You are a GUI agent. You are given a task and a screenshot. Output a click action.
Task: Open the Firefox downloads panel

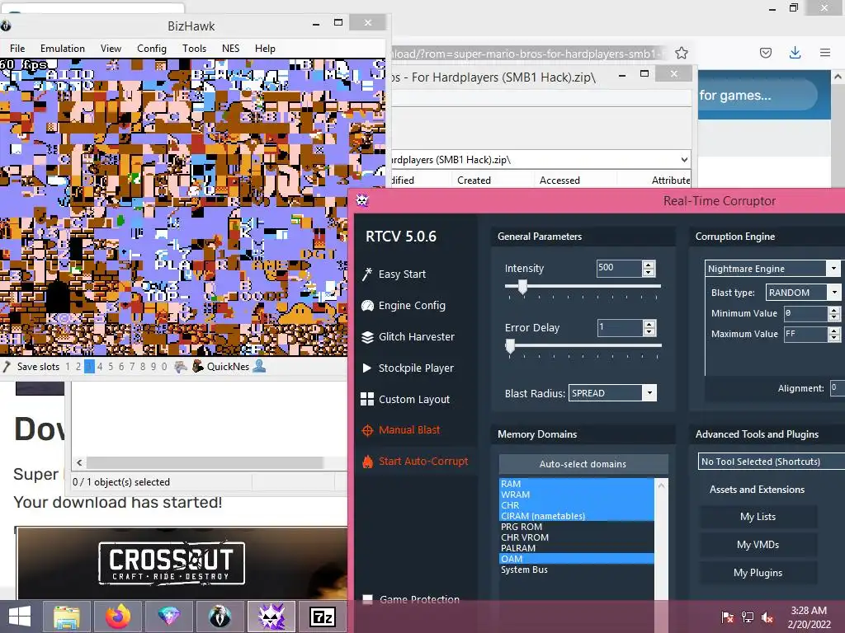(795, 53)
